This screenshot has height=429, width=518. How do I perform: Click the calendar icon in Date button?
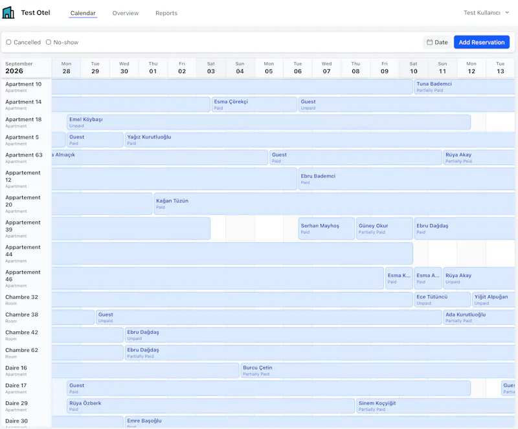click(x=429, y=42)
